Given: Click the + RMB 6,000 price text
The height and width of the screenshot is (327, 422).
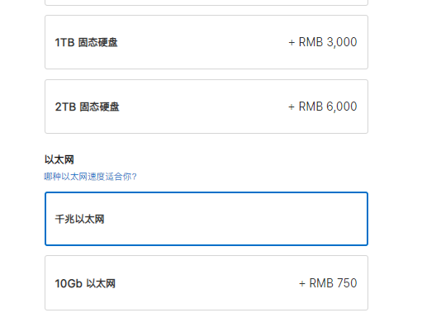Looking at the screenshot, I should [323, 107].
